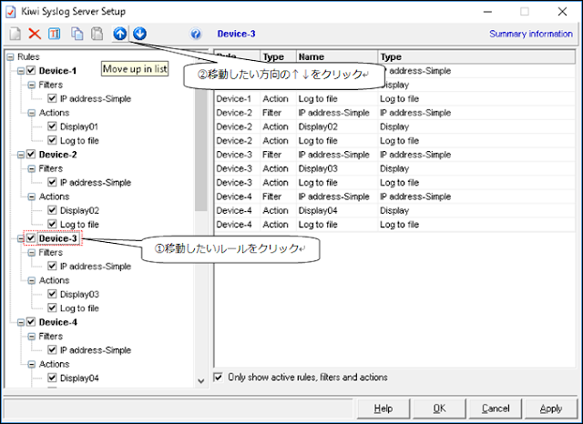The width and height of the screenshot is (583, 424).
Task: Select the Device-4 Log to file row
Action: (394, 224)
